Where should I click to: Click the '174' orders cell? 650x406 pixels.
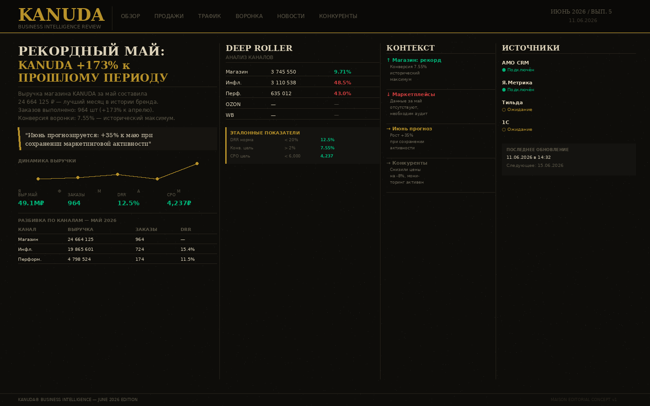[x=140, y=259]
